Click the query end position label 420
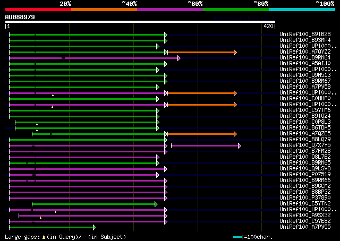This screenshot has width=340, height=241. 268,26
